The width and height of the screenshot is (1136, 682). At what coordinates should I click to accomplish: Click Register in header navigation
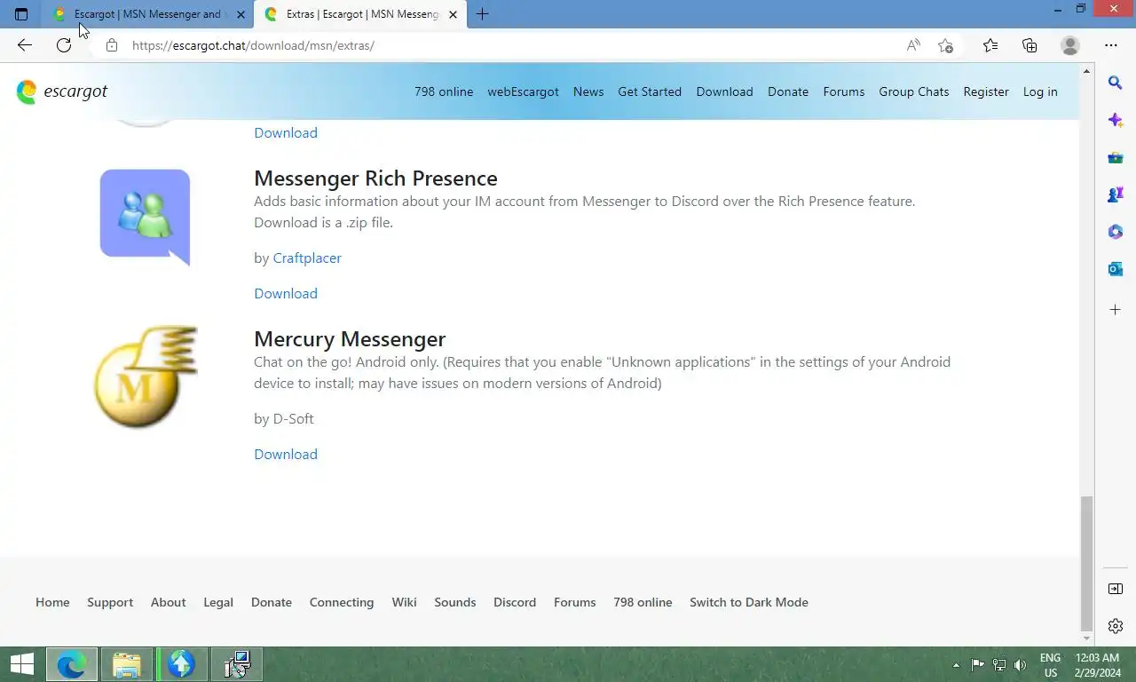click(x=986, y=91)
